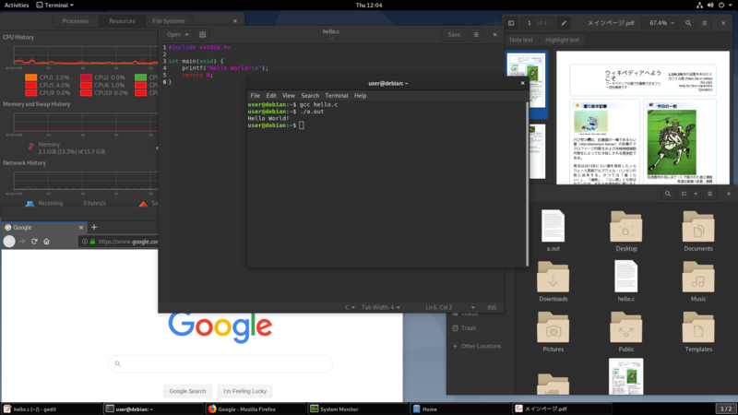This screenshot has height=415, width=738.
Task: Click the CPU5 red color swatch
Action: (x=31, y=85)
